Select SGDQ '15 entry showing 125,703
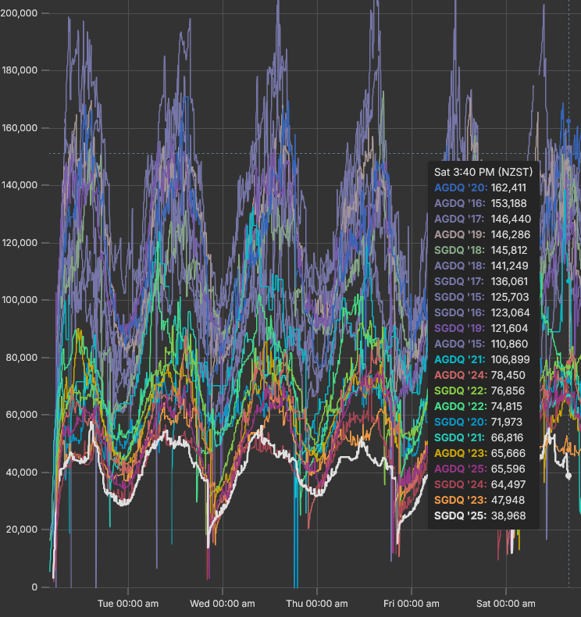Viewport: 581px width, 617px height. pyautogui.click(x=482, y=297)
